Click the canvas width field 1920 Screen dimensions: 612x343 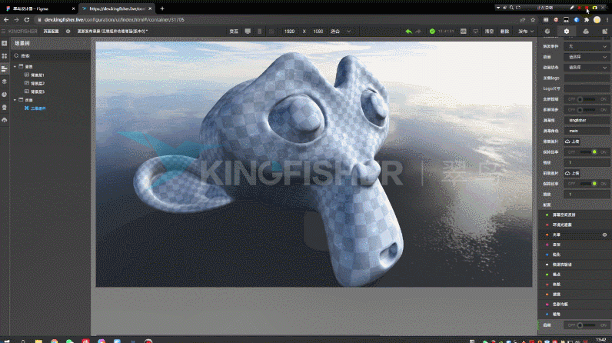pos(289,32)
